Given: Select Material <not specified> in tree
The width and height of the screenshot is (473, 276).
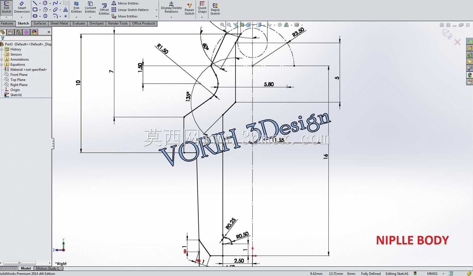Looking at the screenshot, I should pos(26,70).
